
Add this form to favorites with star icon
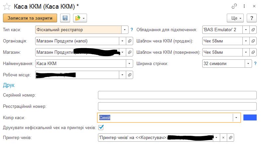[6, 6]
